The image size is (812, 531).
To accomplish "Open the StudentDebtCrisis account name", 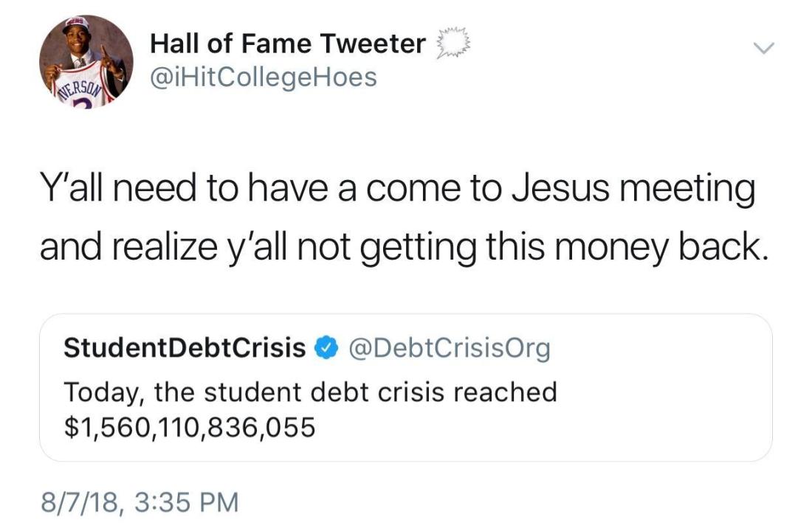I will (185, 347).
